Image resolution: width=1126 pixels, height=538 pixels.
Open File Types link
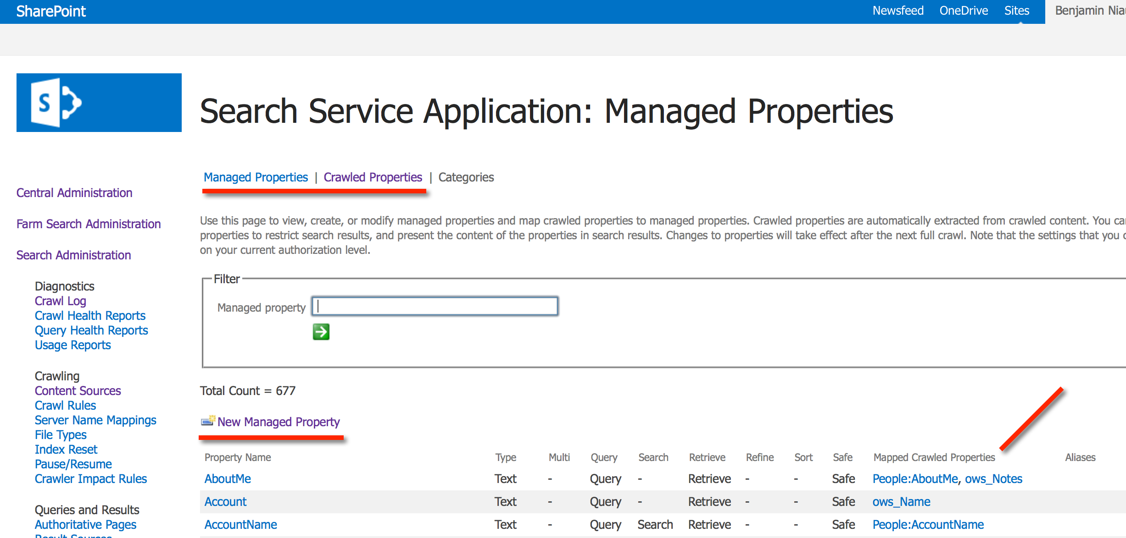click(61, 435)
